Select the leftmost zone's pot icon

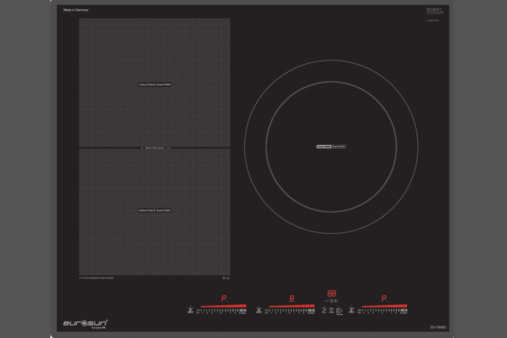[x=191, y=310]
